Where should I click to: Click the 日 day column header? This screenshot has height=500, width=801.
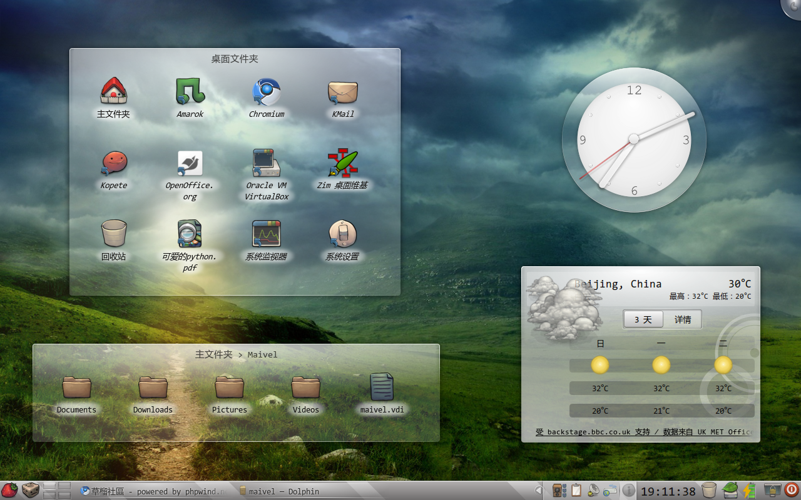[x=601, y=343]
